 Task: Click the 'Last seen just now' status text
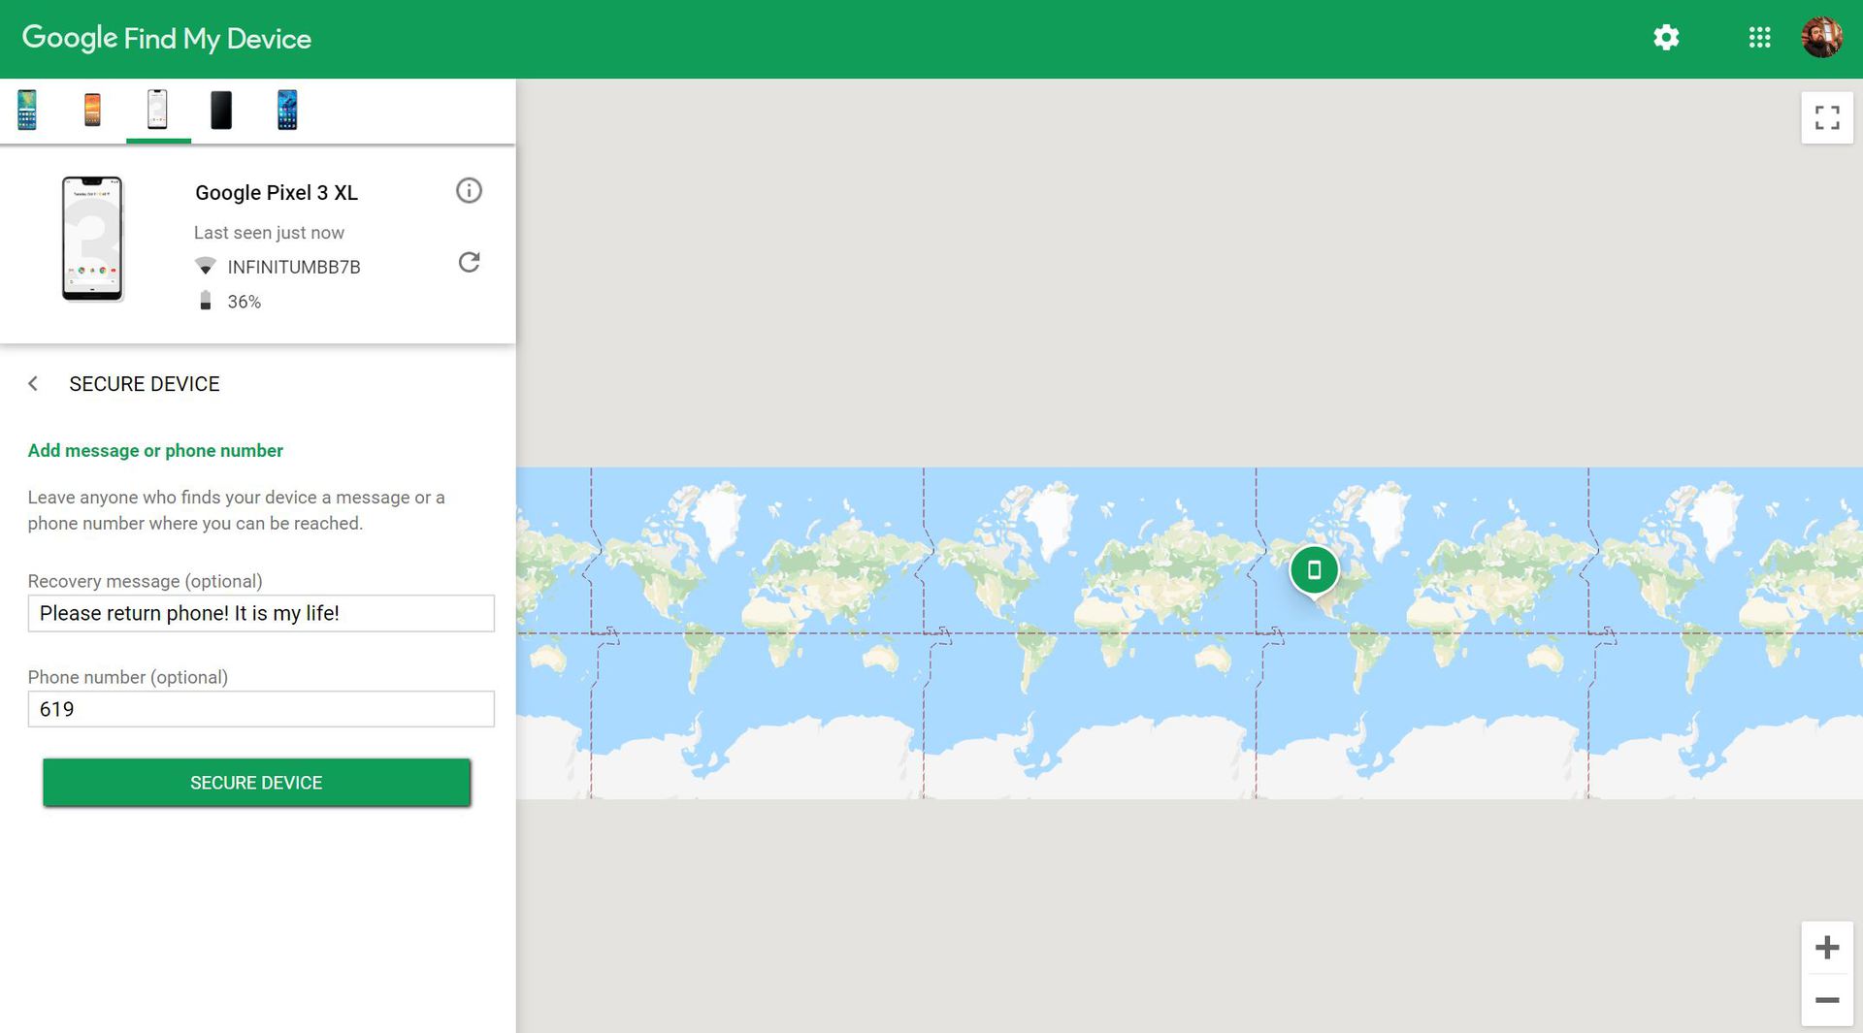pos(269,233)
